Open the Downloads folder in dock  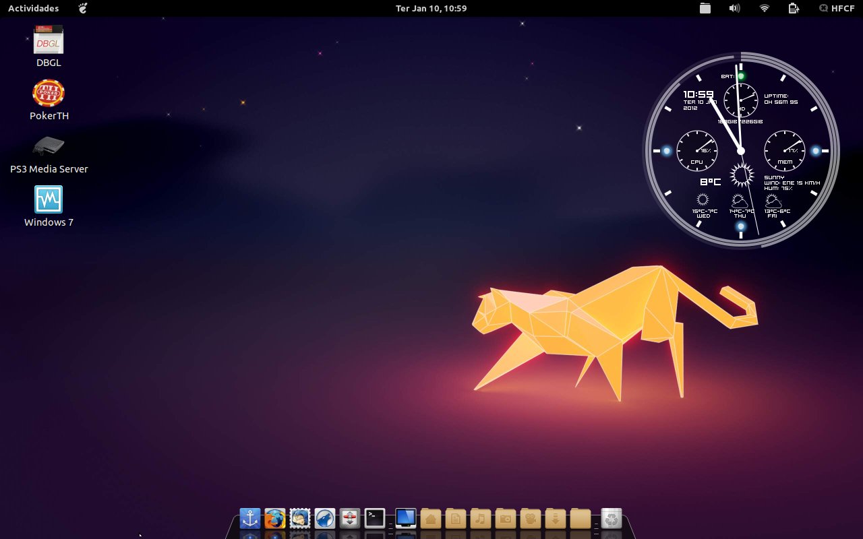556,518
